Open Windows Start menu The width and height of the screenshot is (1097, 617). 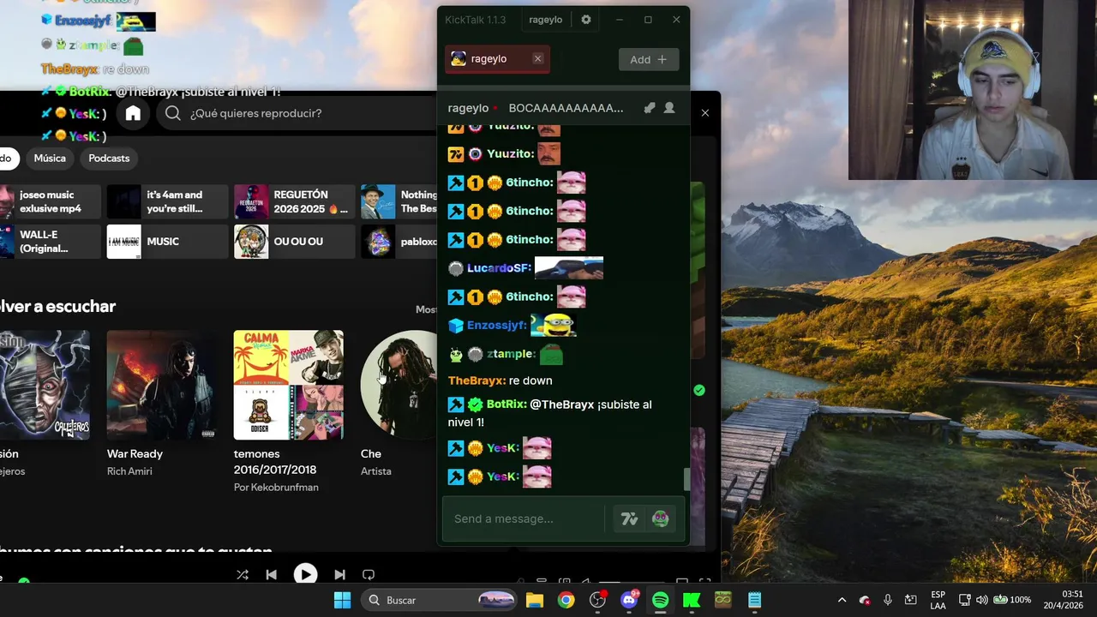tap(342, 600)
